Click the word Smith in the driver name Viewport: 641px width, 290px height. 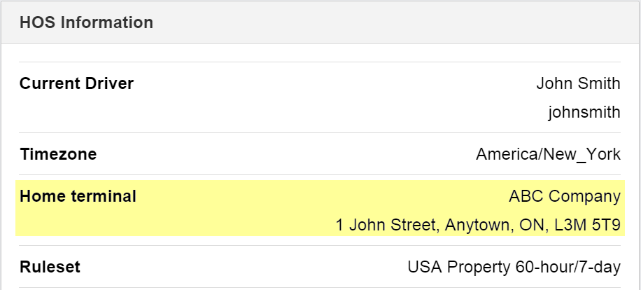pos(599,84)
